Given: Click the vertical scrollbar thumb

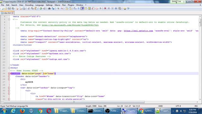Looking at the screenshot, I should pos(200,22).
